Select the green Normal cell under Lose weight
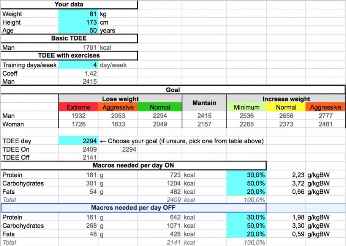This screenshot has height=246, width=346. [160, 107]
